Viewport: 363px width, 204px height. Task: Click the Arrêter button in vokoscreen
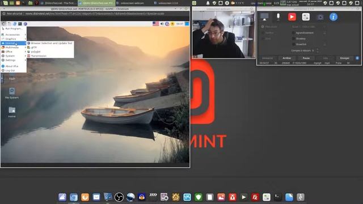click(x=287, y=58)
